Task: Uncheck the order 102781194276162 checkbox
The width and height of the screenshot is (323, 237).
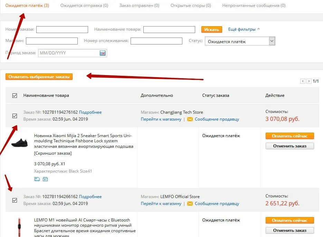Action: point(15,116)
